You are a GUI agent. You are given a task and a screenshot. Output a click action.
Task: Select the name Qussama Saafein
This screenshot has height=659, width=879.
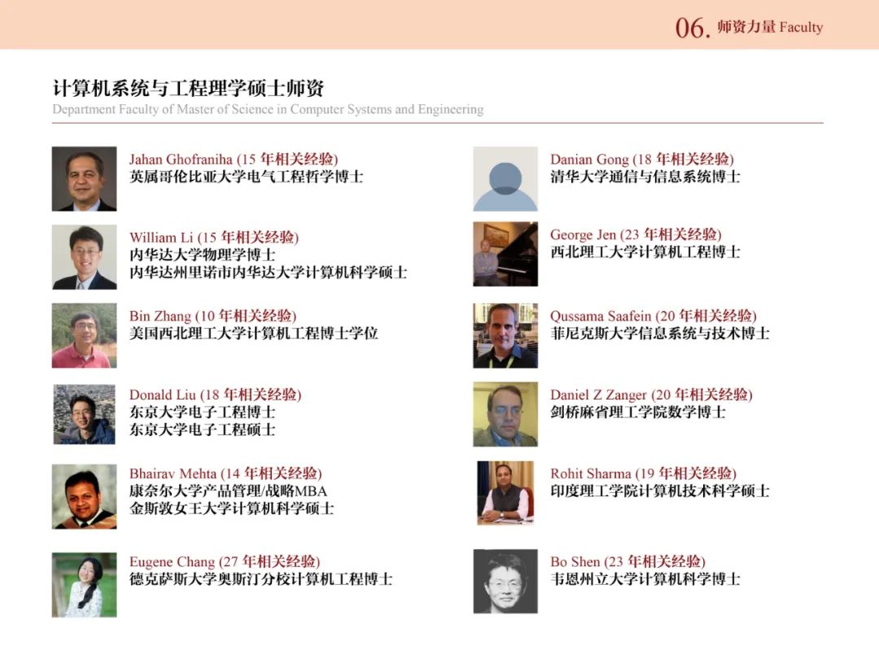[x=601, y=316]
